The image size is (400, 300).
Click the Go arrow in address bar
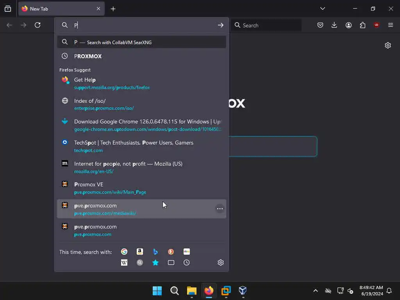click(x=221, y=25)
